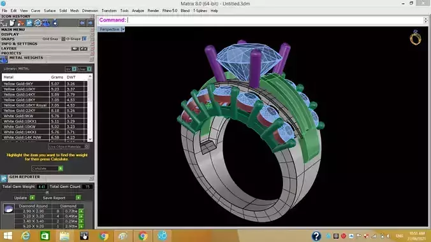Click the Diamond Round gem thumbnail
The height and width of the screenshot is (242, 431).
pos(8,209)
